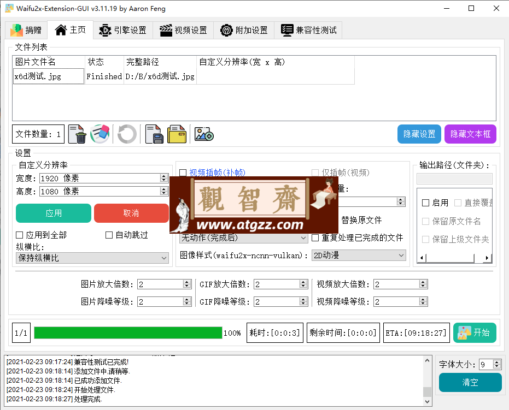Click the GIF降噪等级 spinner arrows

click(x=303, y=302)
